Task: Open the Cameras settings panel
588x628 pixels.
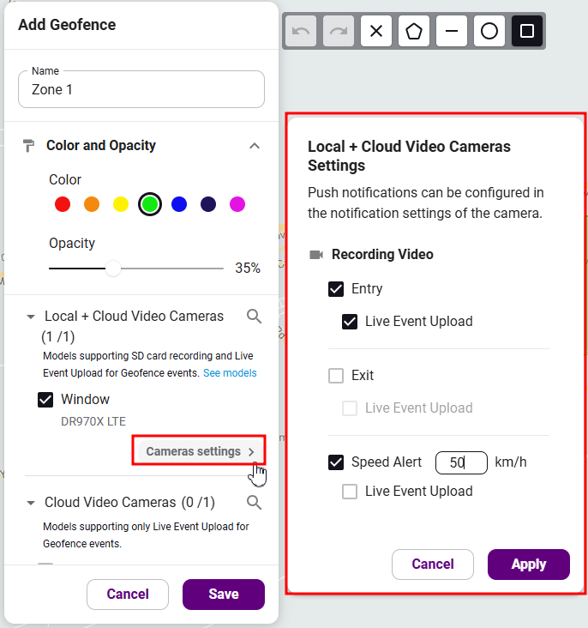Action: coord(200,451)
